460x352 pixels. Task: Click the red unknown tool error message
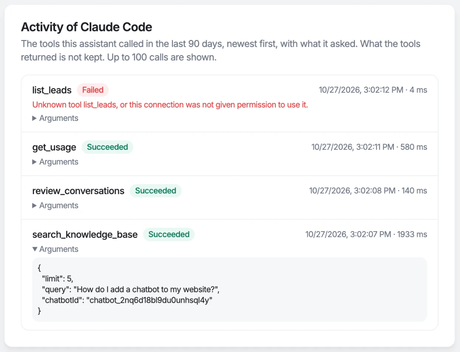coord(170,105)
